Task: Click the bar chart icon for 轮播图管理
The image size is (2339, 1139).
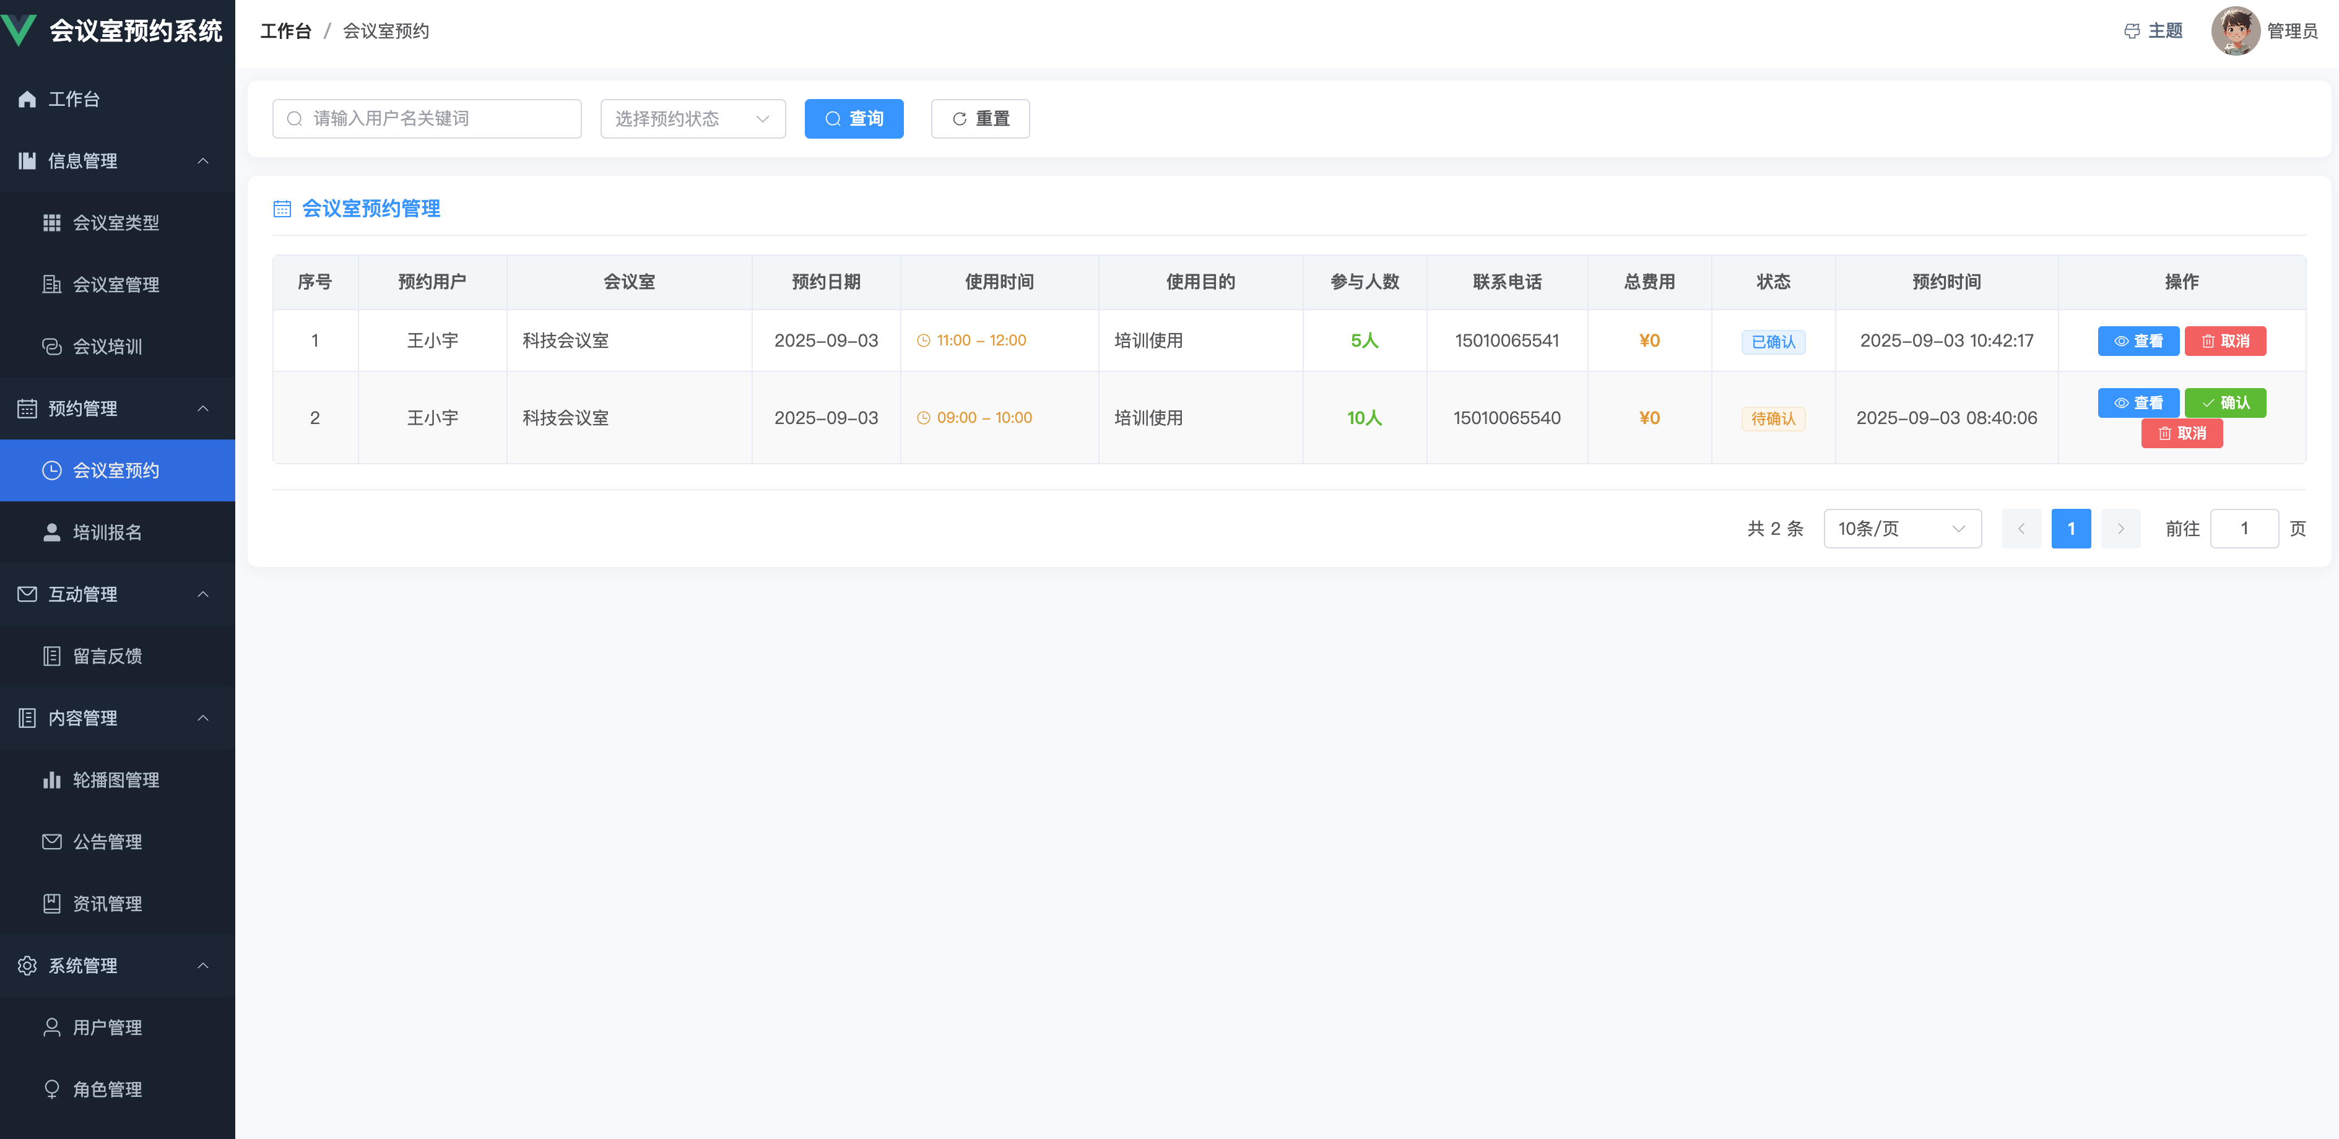Action: [52, 779]
